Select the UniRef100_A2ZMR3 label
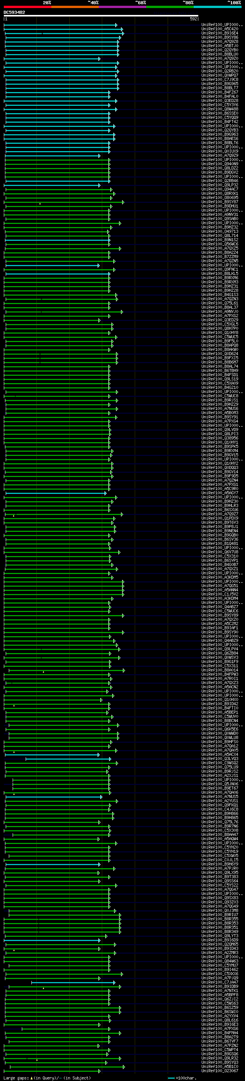This screenshot has height=1081, width=245. tap(220, 953)
